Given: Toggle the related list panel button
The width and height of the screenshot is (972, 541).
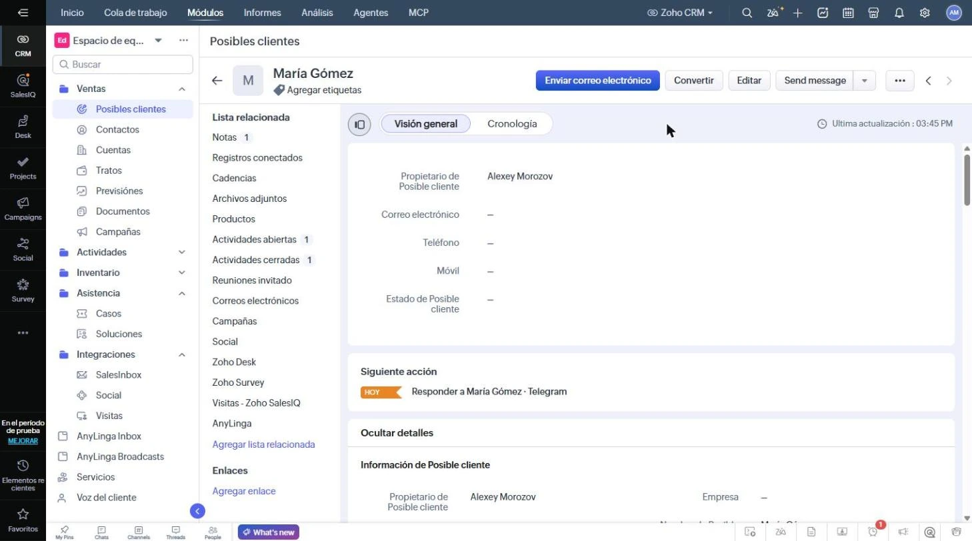Looking at the screenshot, I should point(359,124).
